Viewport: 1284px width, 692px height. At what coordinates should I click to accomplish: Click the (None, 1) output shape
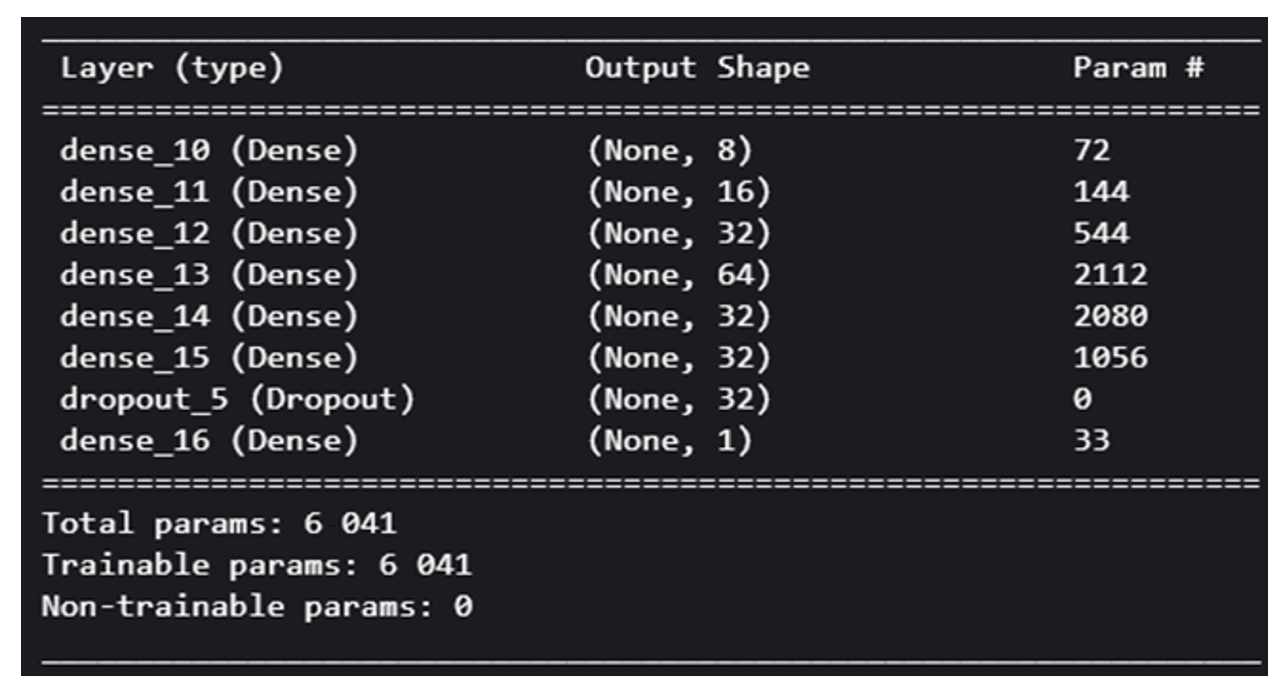tap(669, 441)
